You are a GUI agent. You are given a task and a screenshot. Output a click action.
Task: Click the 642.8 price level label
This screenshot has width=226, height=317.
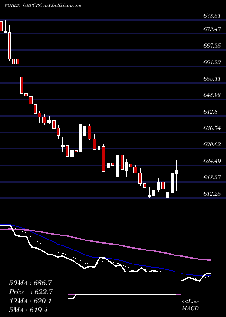point(210,111)
